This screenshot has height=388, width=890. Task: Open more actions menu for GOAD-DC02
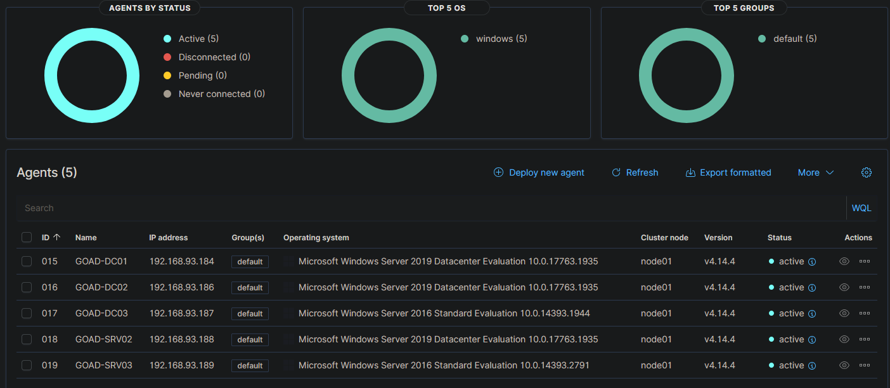click(x=865, y=287)
